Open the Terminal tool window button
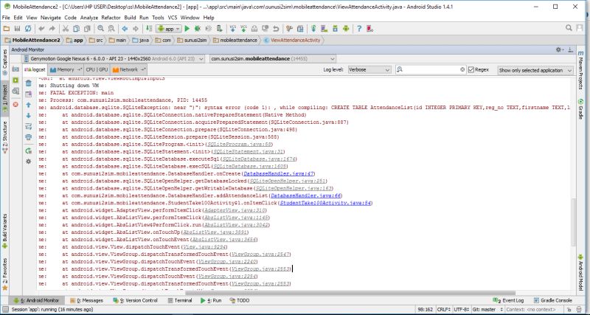590x315 pixels. (x=180, y=300)
